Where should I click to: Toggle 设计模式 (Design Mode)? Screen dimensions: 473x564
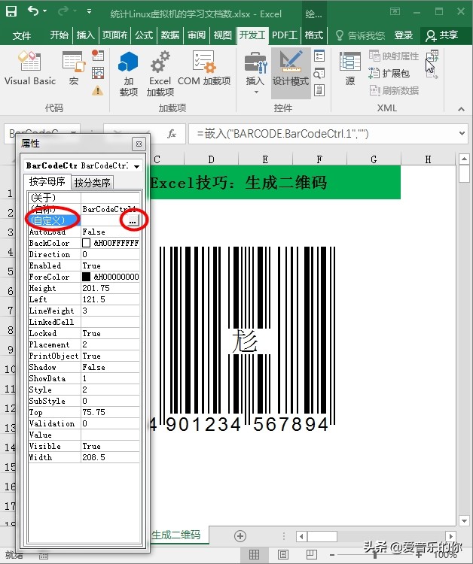pyautogui.click(x=291, y=74)
